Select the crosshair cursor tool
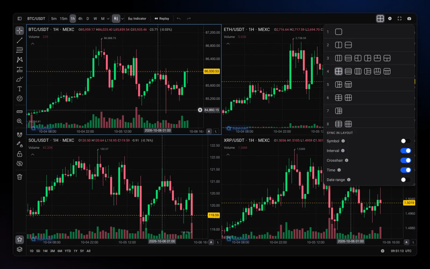Image resolution: width=430 pixels, height=269 pixels. [20, 31]
